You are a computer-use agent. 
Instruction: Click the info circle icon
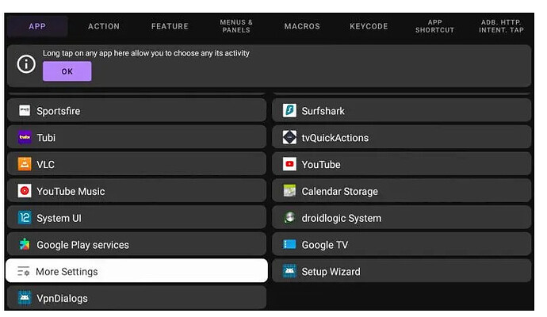click(x=26, y=64)
